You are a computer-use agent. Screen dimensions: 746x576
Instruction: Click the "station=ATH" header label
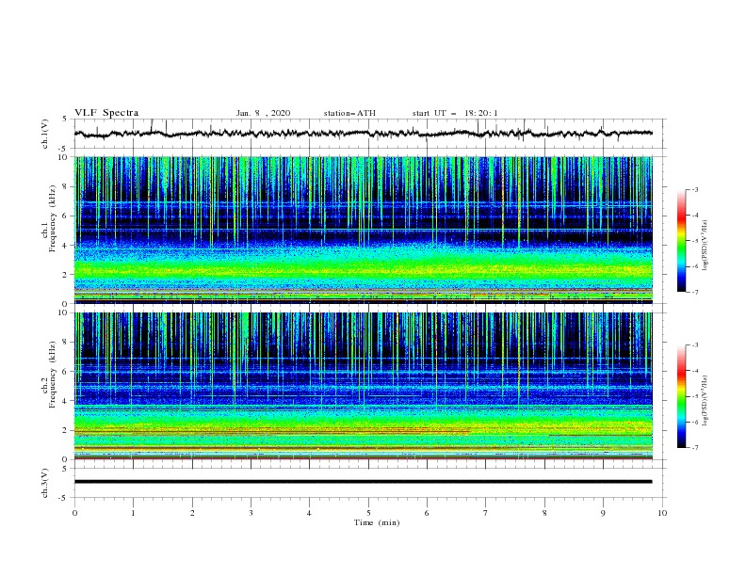349,113
